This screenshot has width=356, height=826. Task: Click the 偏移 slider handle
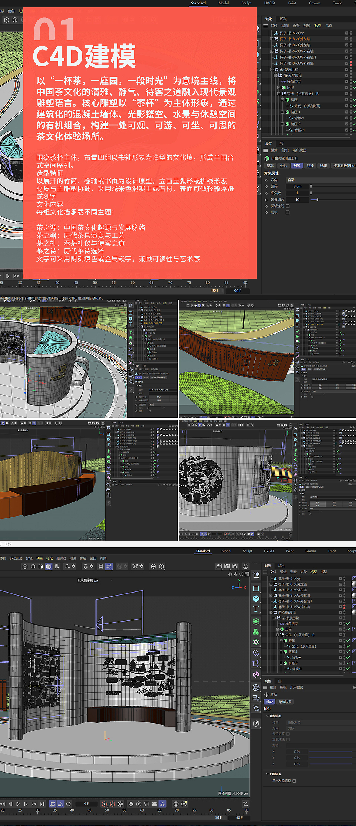[311, 186]
